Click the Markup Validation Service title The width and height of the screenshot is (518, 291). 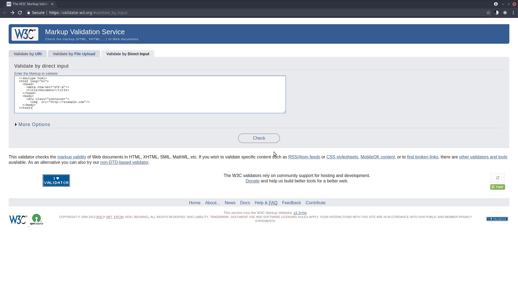click(x=85, y=32)
